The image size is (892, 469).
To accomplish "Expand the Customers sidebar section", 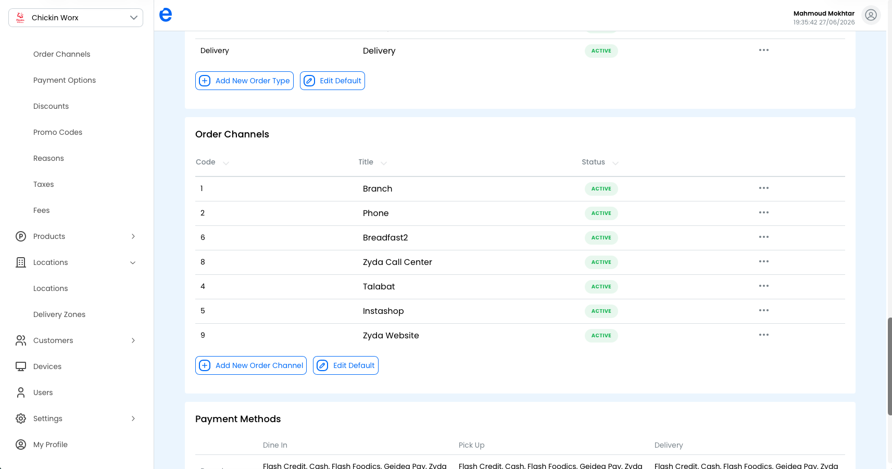I will (133, 340).
